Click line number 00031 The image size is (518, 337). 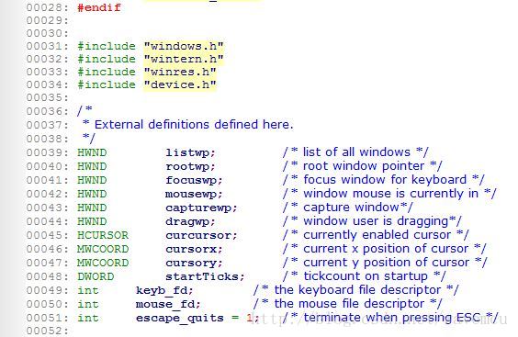48,46
